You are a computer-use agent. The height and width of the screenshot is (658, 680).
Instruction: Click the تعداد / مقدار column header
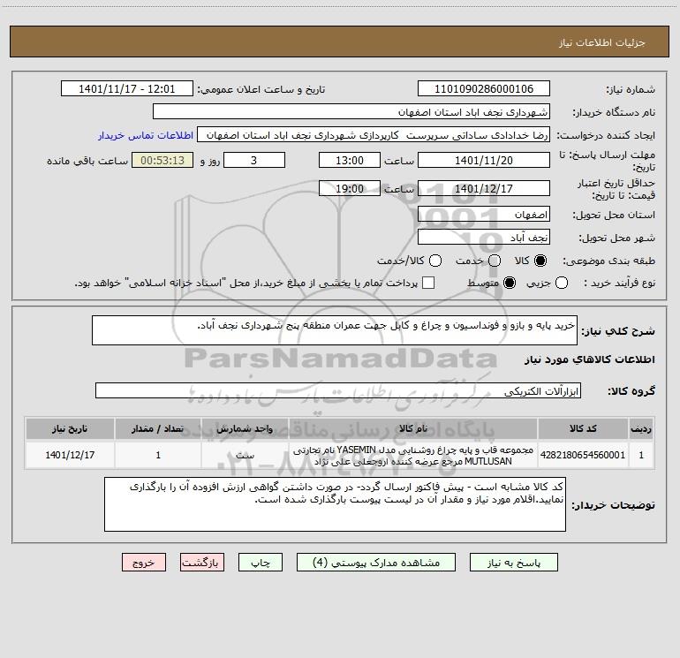[158, 428]
